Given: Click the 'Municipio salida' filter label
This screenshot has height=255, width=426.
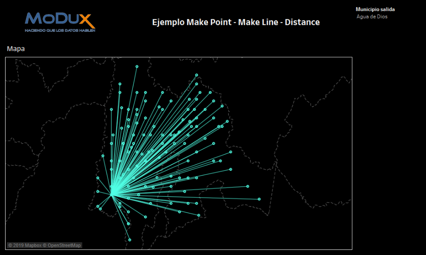Looking at the screenshot, I should point(375,9).
